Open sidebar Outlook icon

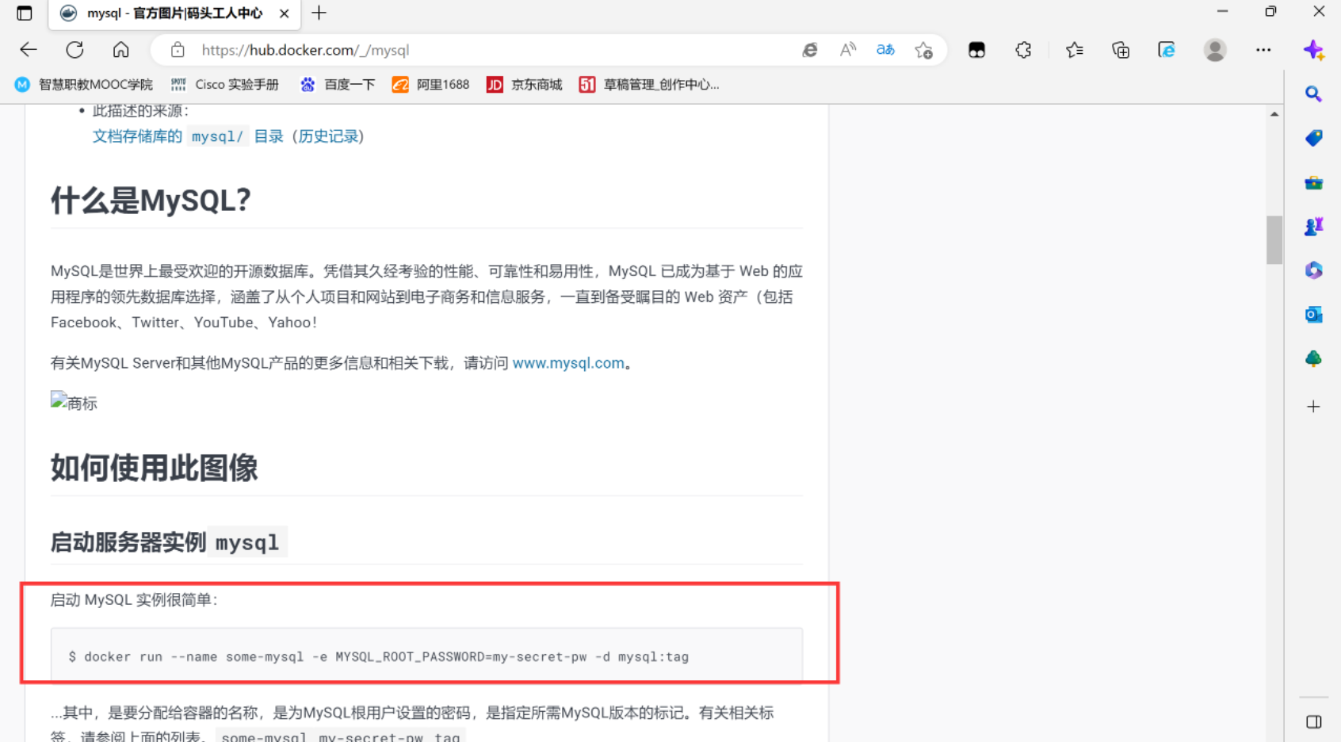point(1313,315)
